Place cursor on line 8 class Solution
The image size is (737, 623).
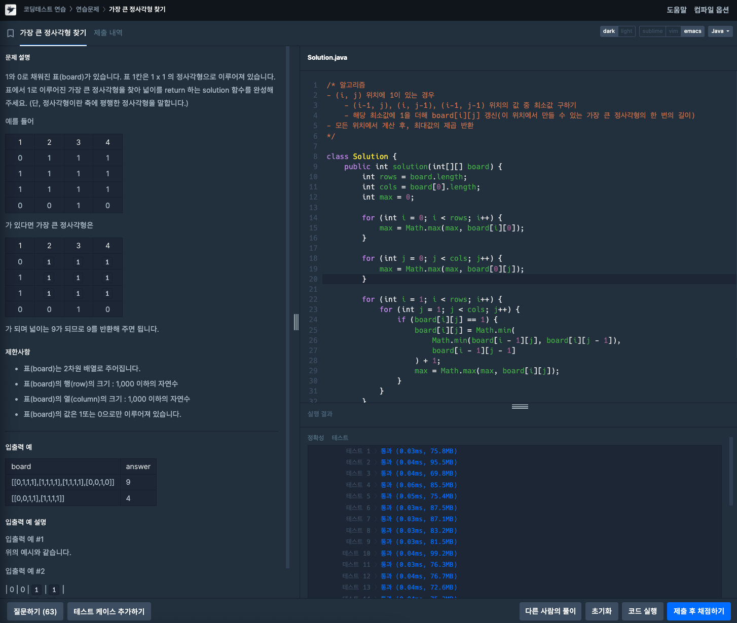(x=361, y=157)
